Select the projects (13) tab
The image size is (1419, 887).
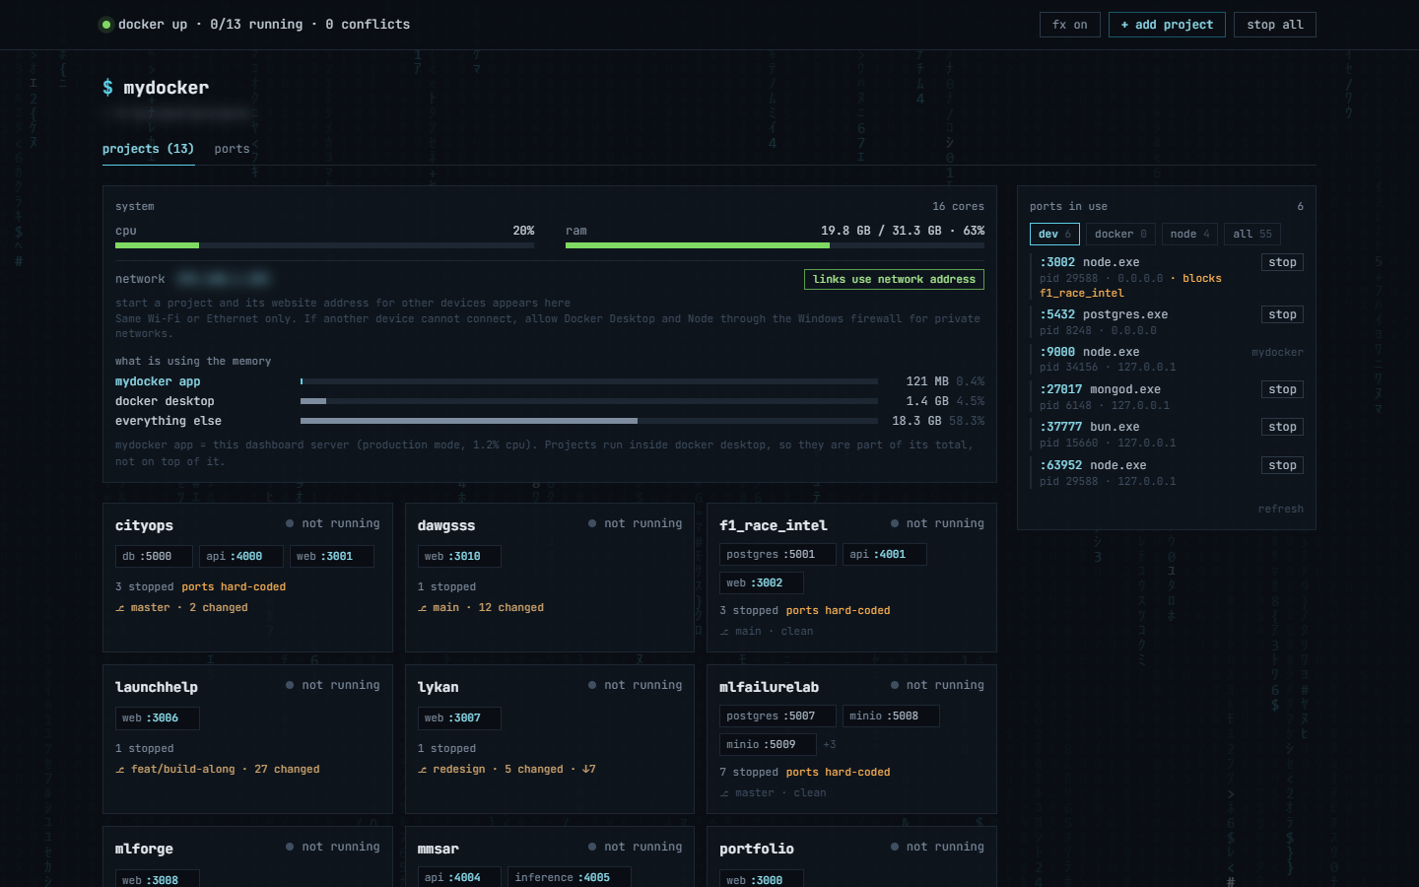148,149
